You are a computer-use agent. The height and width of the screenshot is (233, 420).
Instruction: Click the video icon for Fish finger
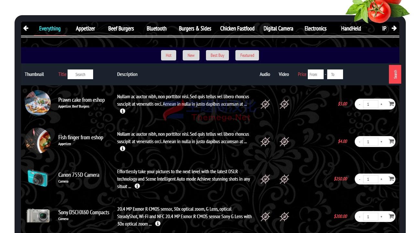click(x=284, y=142)
